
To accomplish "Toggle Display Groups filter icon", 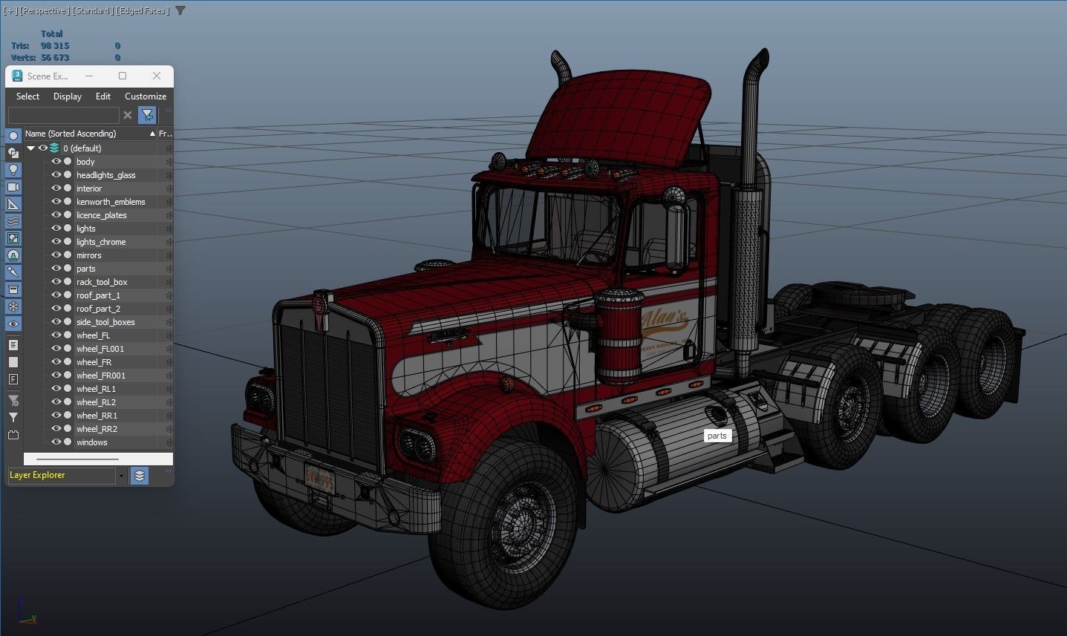I will pyautogui.click(x=13, y=238).
